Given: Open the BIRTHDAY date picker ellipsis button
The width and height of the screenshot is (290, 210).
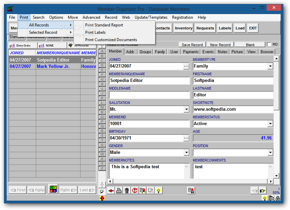Looking at the screenshot, I should (x=186, y=138).
